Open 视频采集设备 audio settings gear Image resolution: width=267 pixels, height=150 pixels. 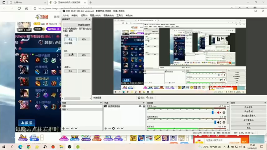click(x=224, y=122)
